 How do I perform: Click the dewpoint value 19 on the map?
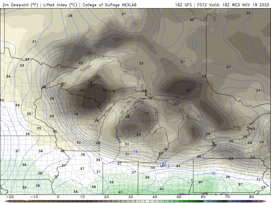coord(76,114)
